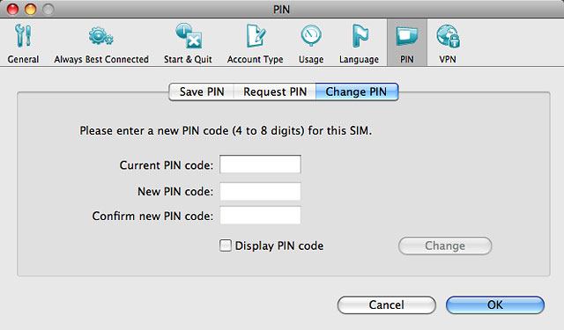Switch to the Request PIN tab
Viewport: 564px width, 330px height.
[x=275, y=92]
